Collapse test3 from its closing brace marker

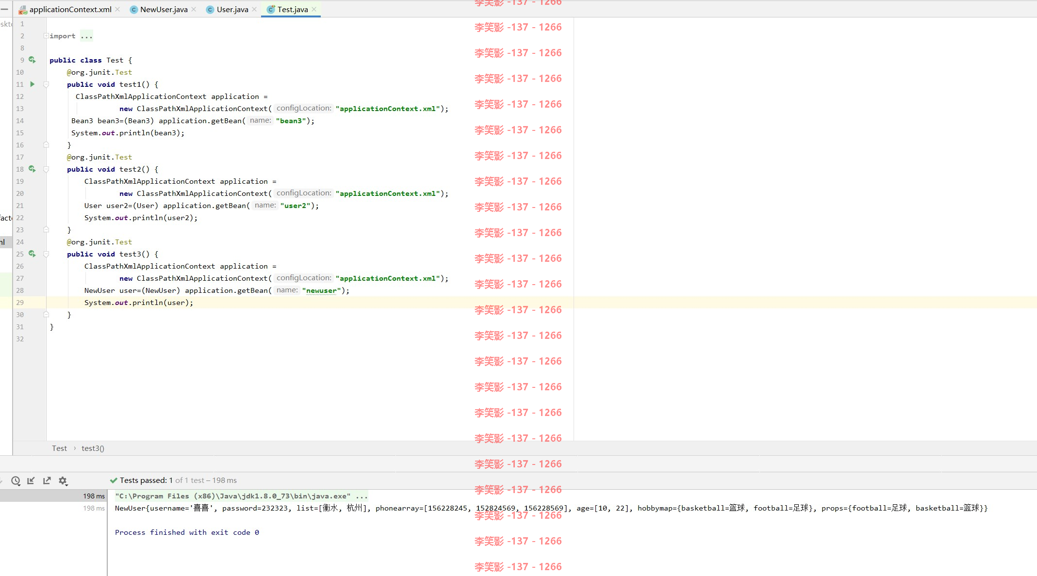pyautogui.click(x=46, y=314)
